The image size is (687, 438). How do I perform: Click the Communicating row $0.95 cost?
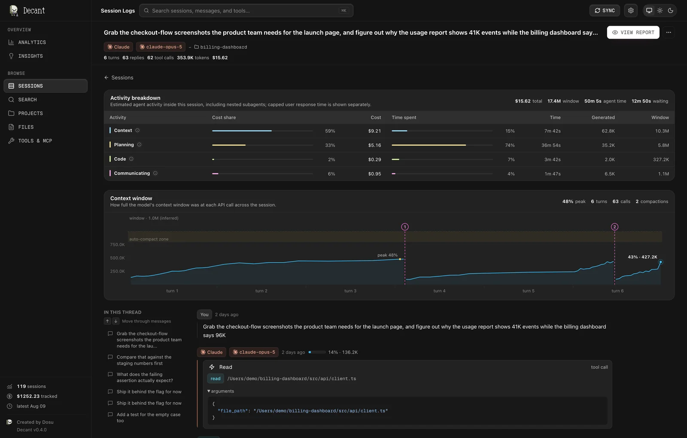[x=374, y=174]
